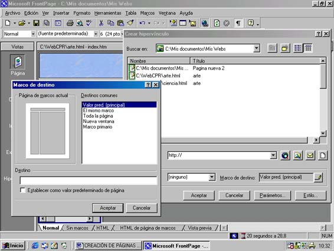Open the New page dropdown arrow
The image size is (334, 251).
pyautogui.click(x=15, y=23)
